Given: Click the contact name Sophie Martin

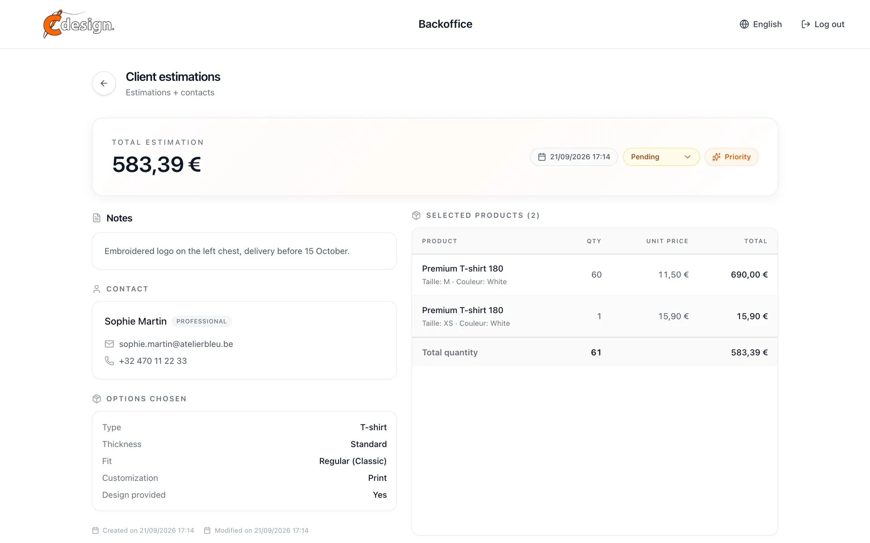Looking at the screenshot, I should [135, 321].
